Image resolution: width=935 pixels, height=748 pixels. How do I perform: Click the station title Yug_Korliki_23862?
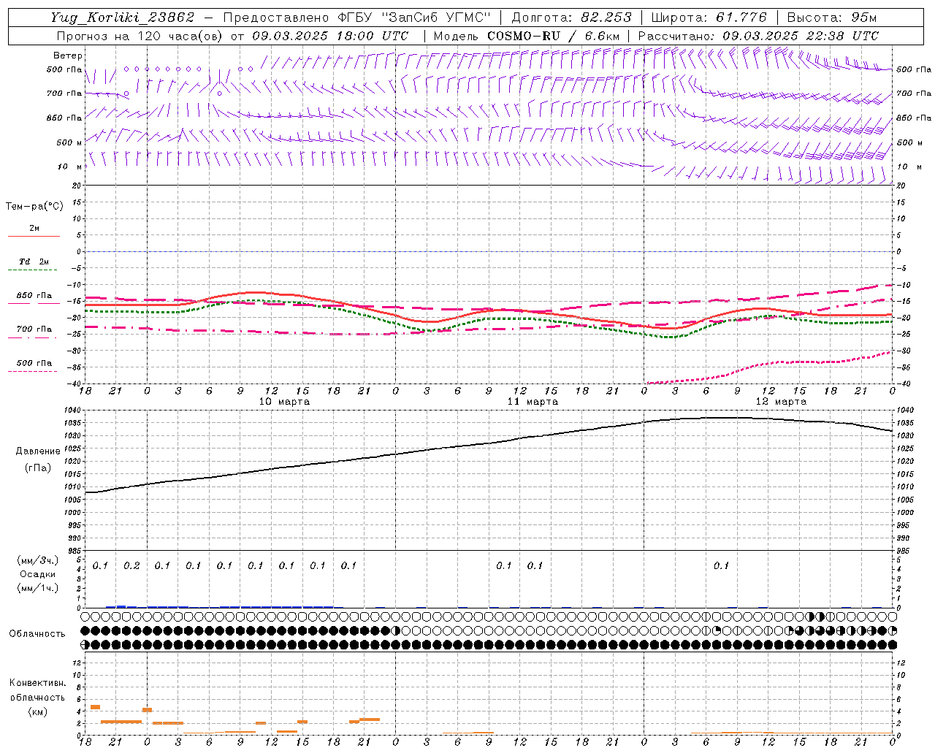(x=122, y=18)
